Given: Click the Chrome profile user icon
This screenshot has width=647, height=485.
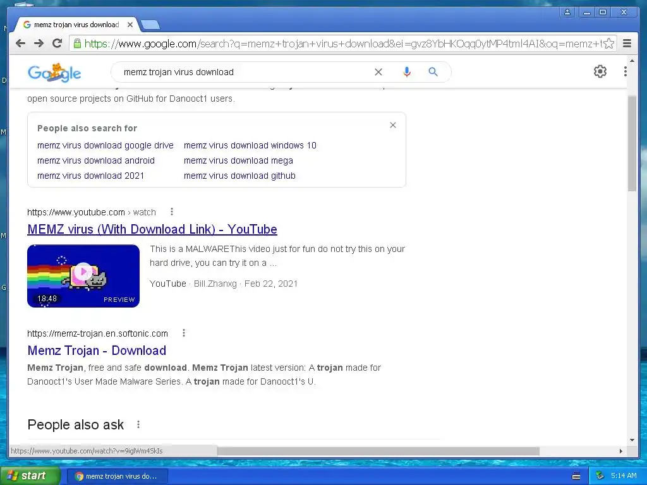Looking at the screenshot, I should click(567, 13).
